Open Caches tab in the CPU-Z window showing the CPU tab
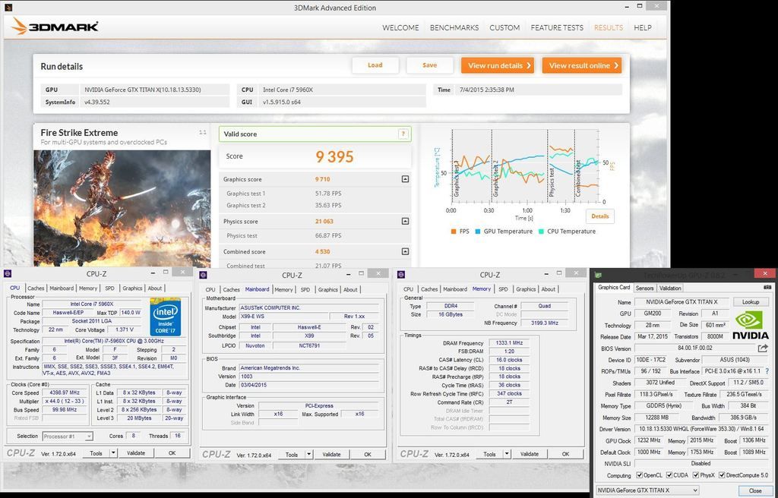Viewport: 778px width, 498px height. pos(36,288)
